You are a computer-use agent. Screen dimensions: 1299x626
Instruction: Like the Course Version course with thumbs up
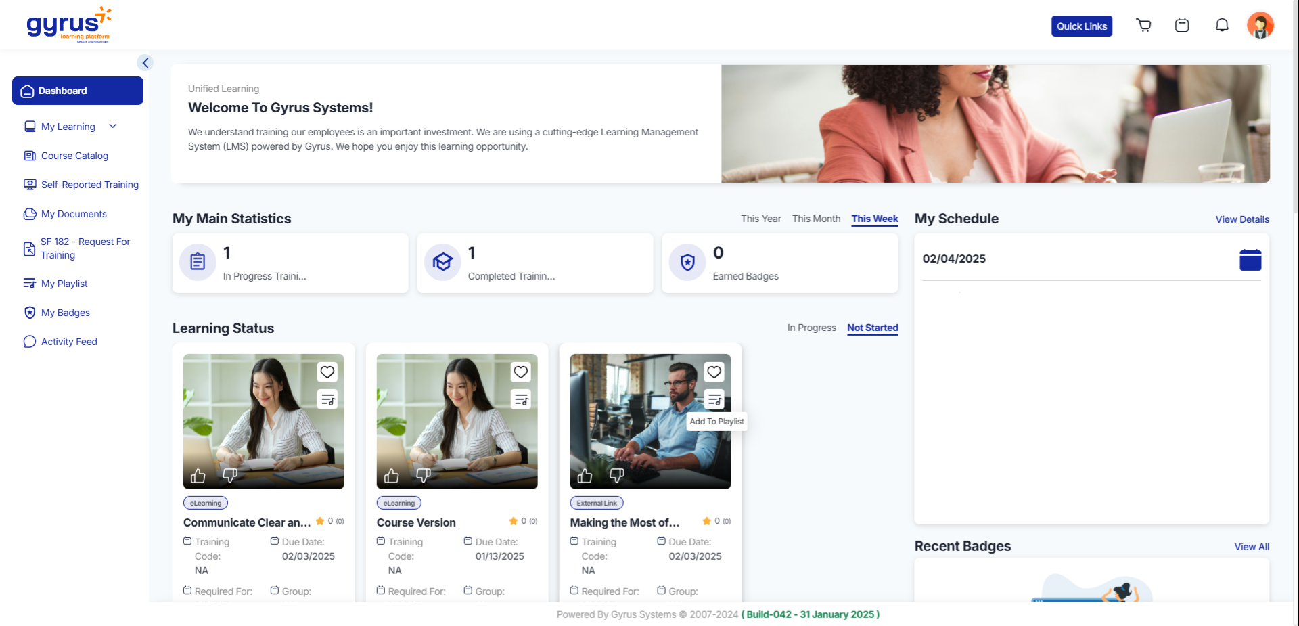pos(392,476)
